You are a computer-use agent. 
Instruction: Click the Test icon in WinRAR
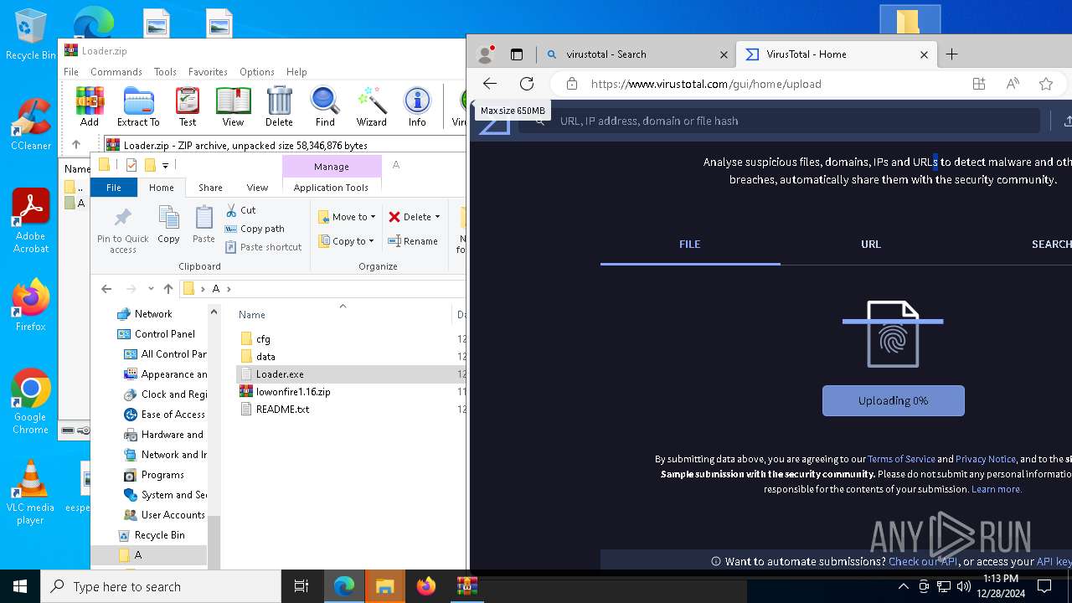188,106
